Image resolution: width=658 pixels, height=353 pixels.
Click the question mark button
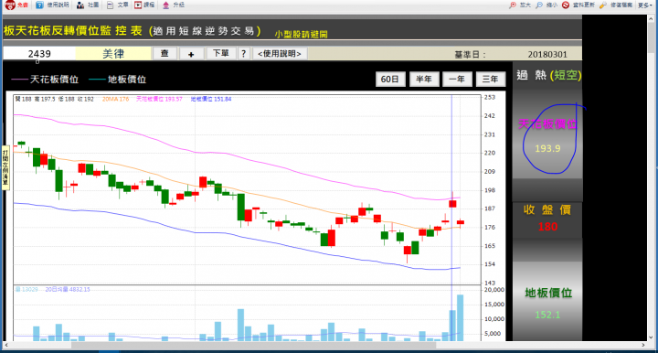[243, 54]
